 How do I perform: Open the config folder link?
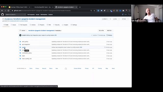24,47
